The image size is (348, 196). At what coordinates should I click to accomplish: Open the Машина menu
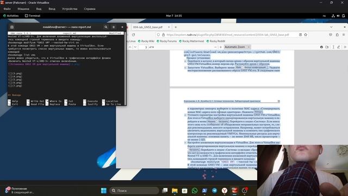point(23,9)
